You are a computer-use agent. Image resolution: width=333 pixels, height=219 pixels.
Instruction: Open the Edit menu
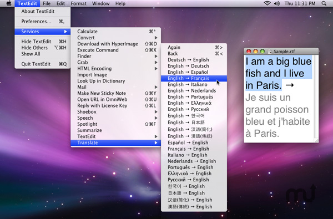(x=60, y=3)
